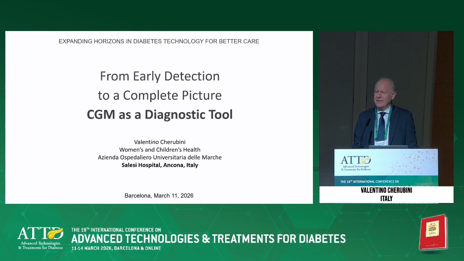Click the orange dotted pattern on podium
This screenshot has width=464, height=261.
tap(414, 163)
